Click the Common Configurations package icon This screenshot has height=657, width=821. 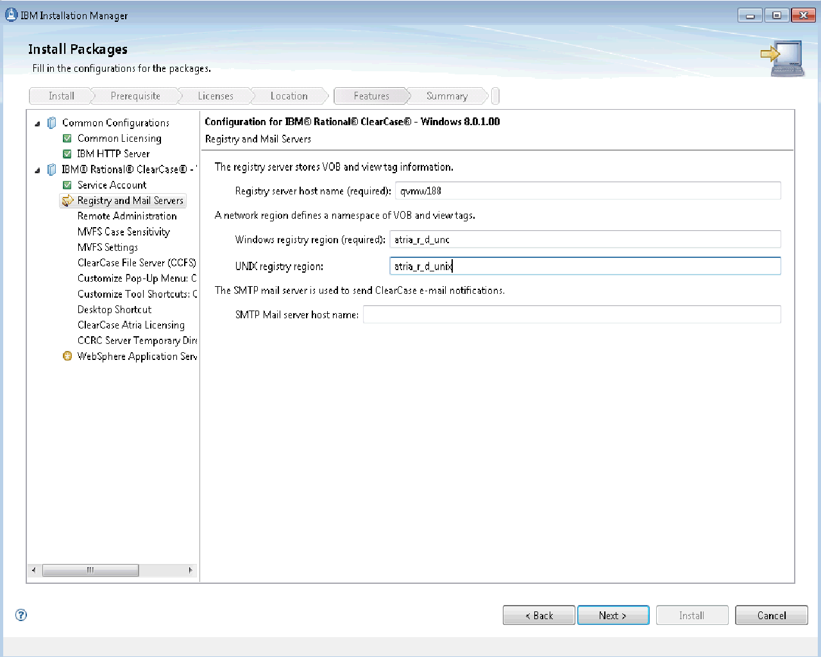coord(52,123)
